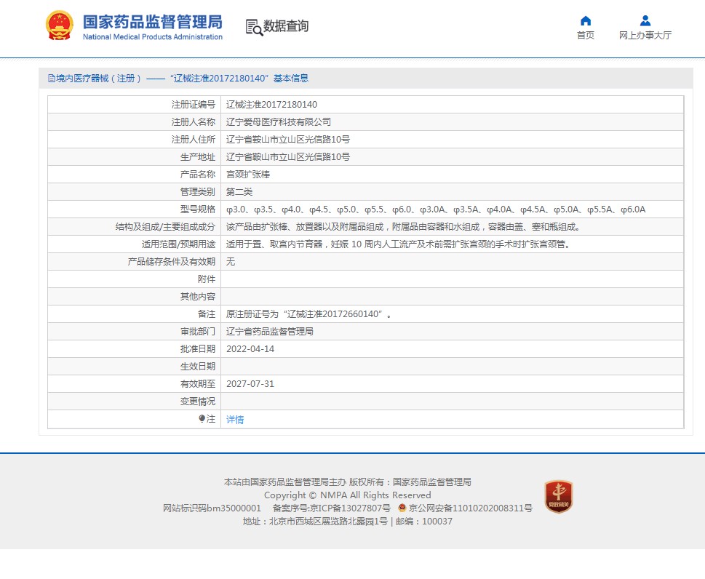Click the police shield icon in the footer
The height and width of the screenshot is (579, 705).
click(402, 508)
